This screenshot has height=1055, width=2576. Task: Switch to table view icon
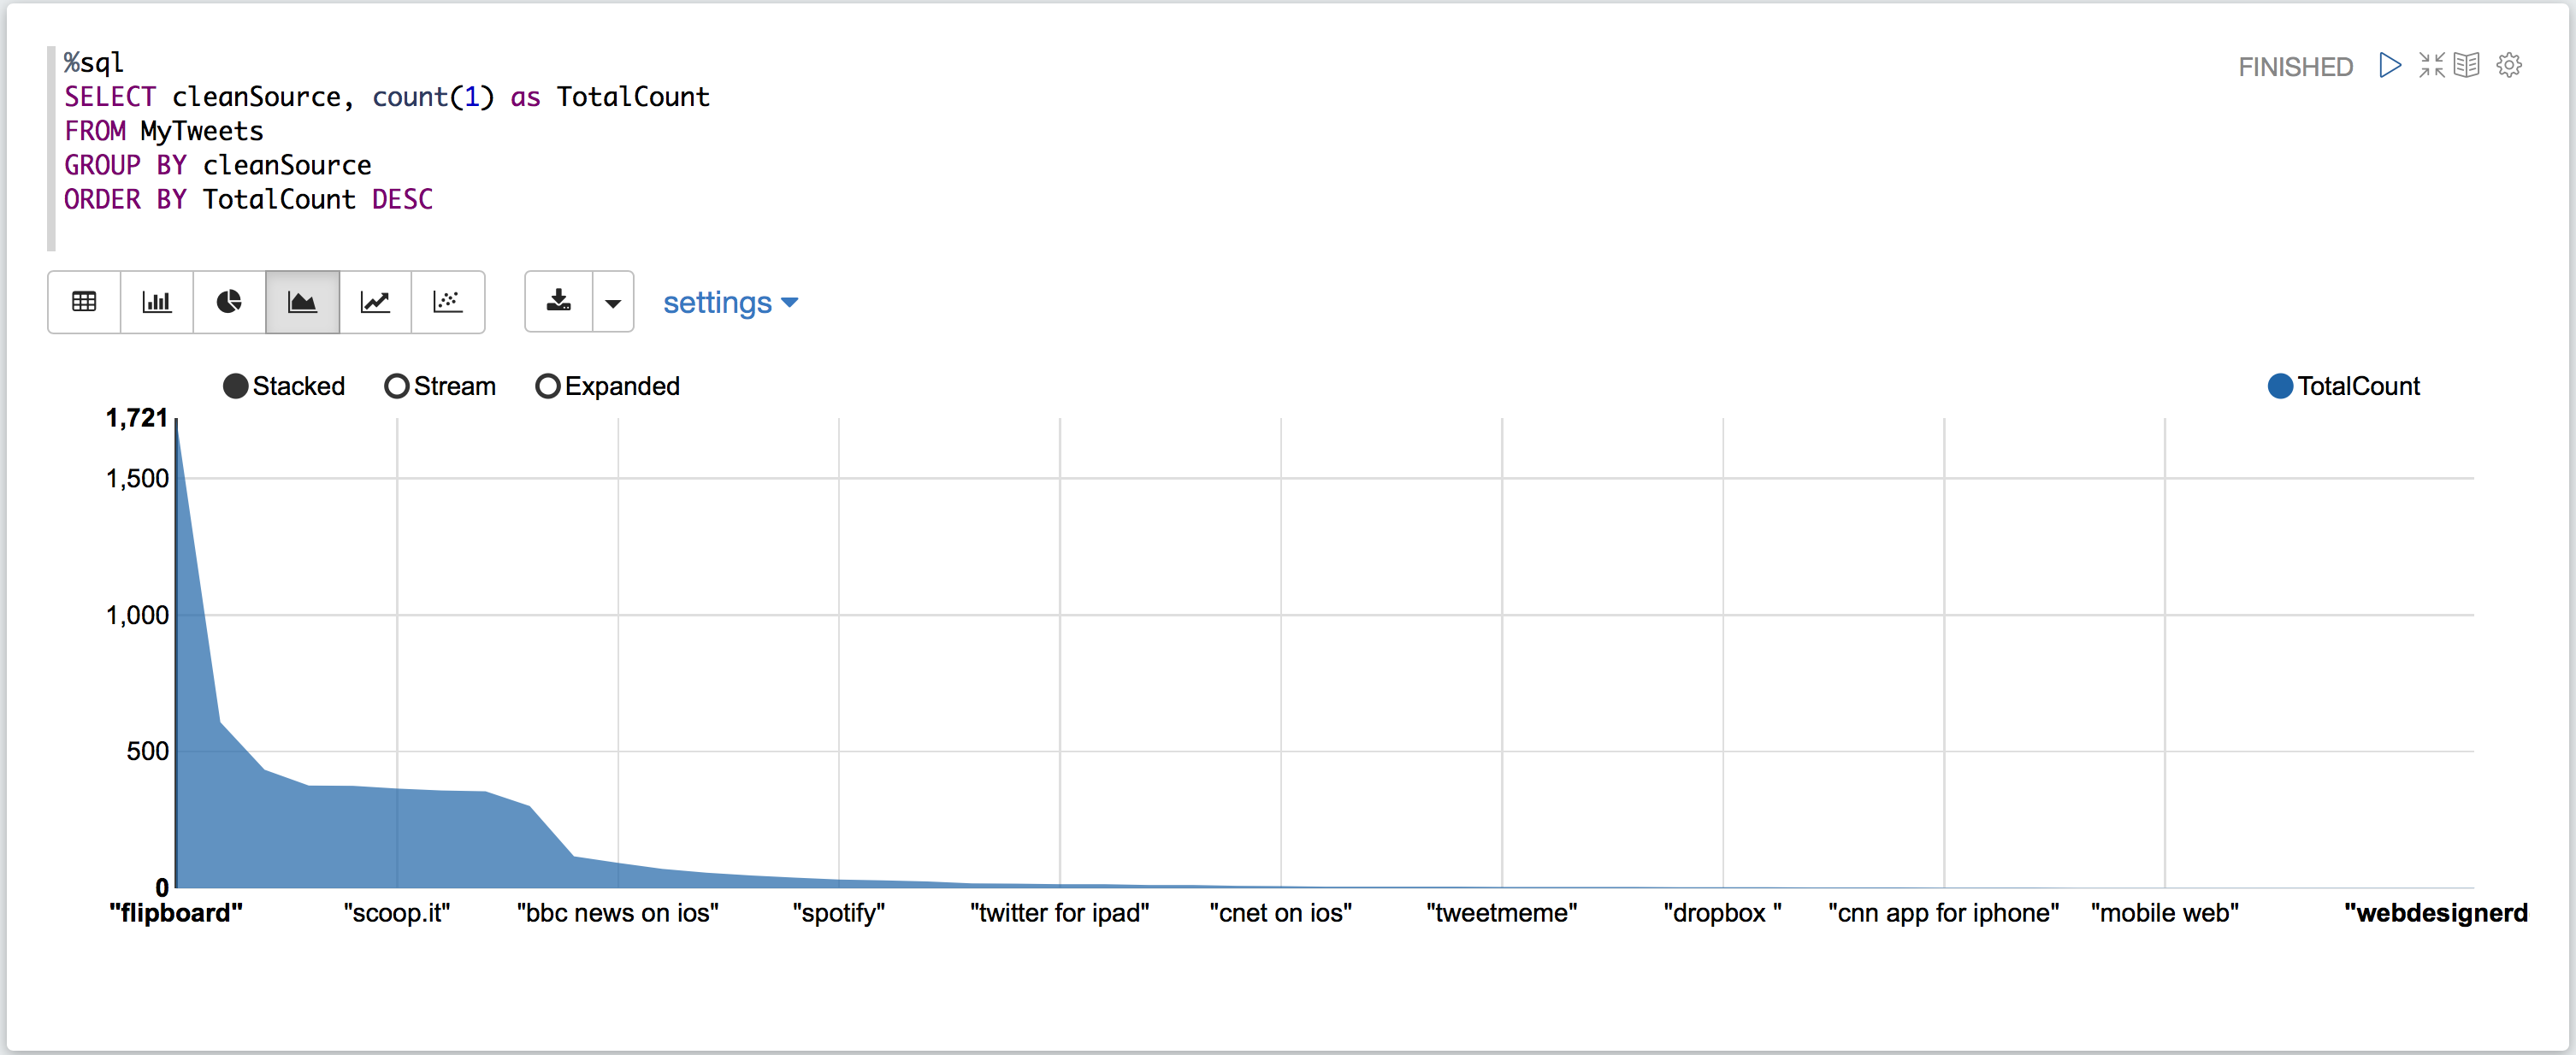click(x=84, y=301)
